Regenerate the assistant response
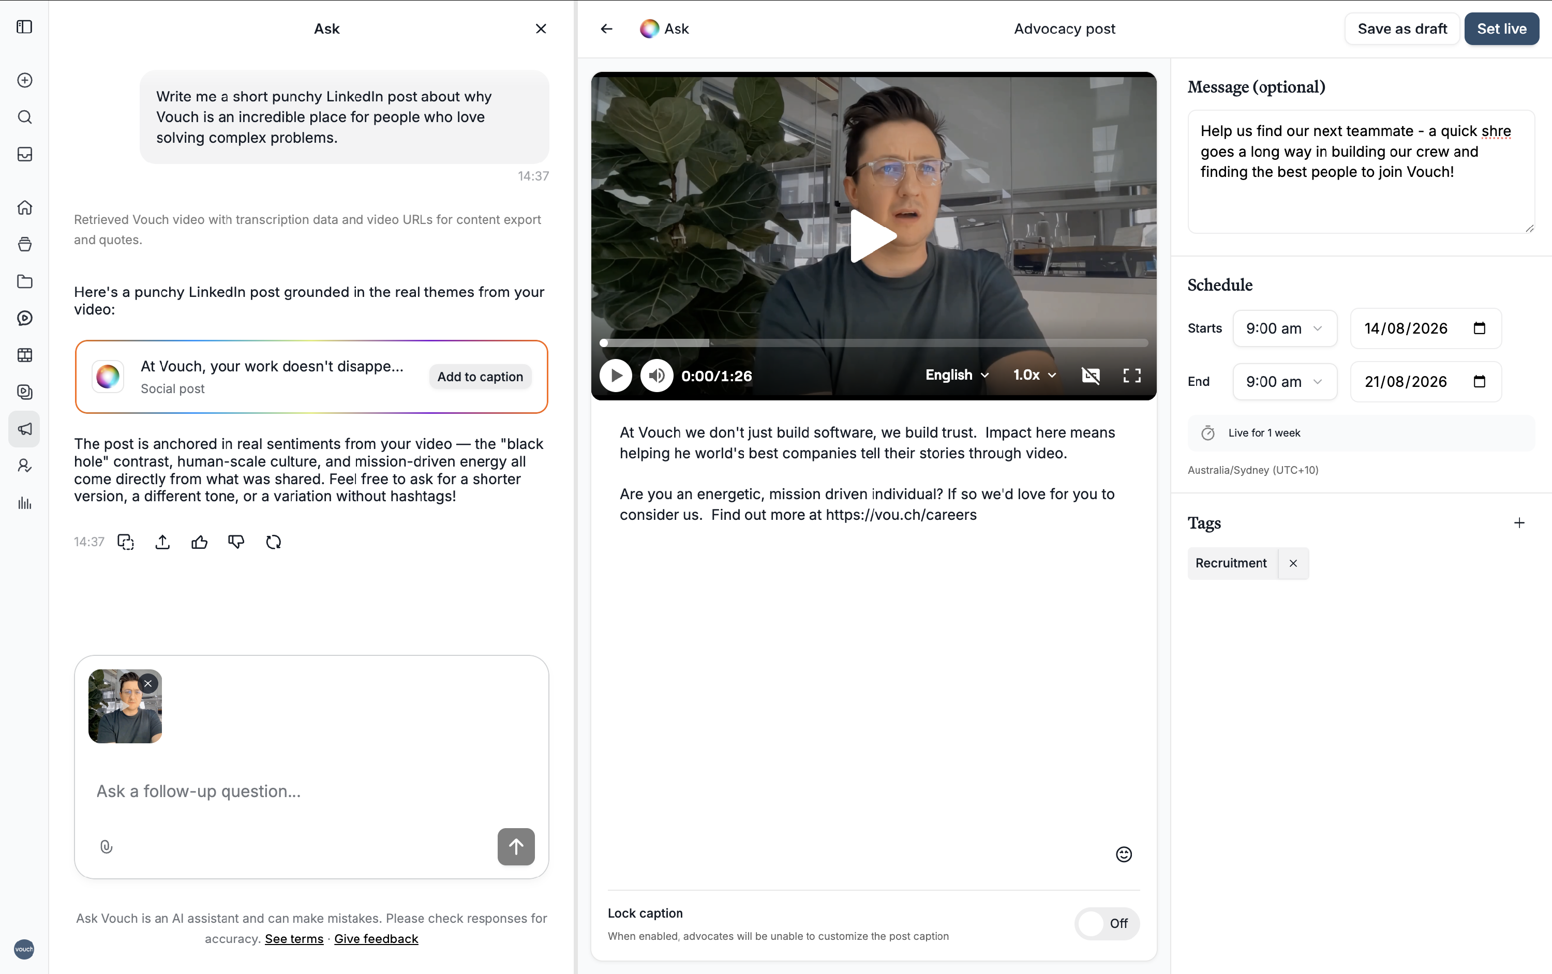 click(x=273, y=543)
